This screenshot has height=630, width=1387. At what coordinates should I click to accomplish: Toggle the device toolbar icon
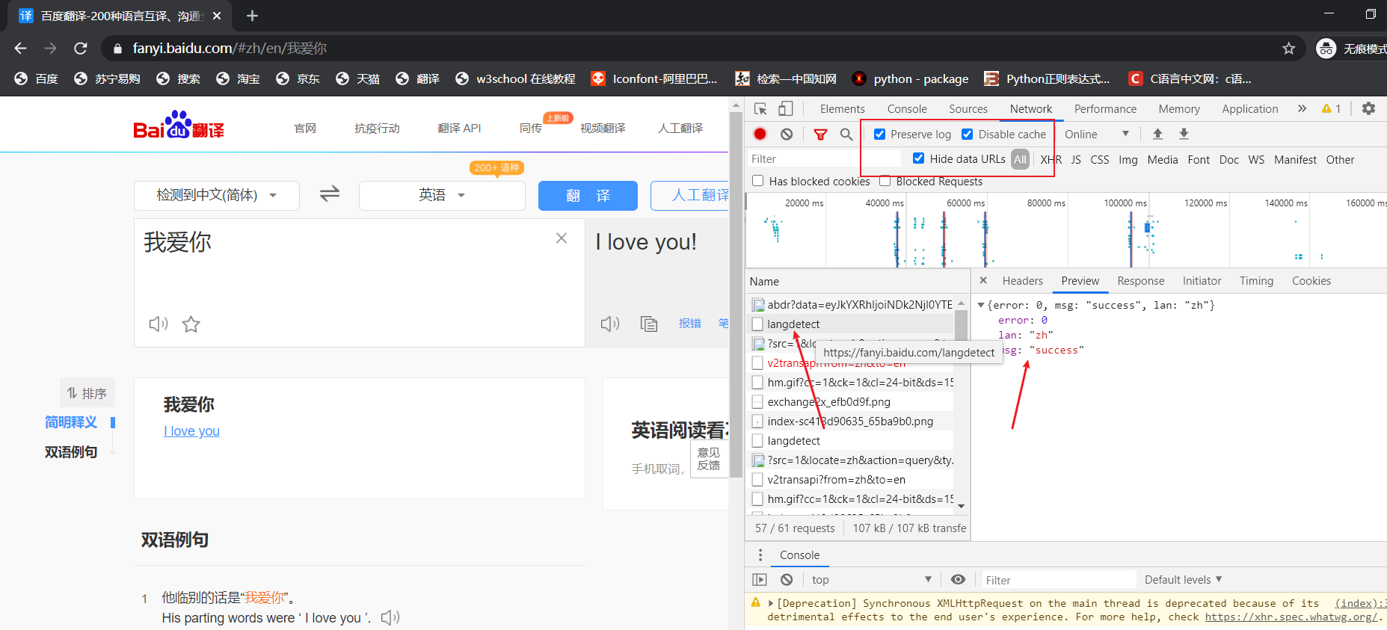785,109
